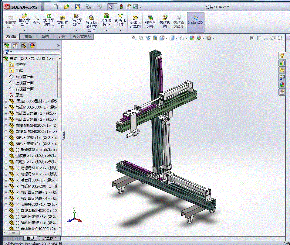290x245 pixels.
Task: Select the Mate (配合) tool
Action: tap(36, 20)
